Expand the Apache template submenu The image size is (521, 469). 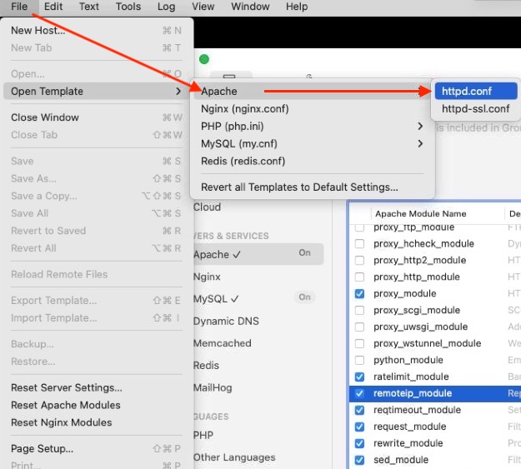pyautogui.click(x=313, y=91)
